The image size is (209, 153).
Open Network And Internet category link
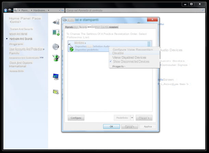coord(18,34)
